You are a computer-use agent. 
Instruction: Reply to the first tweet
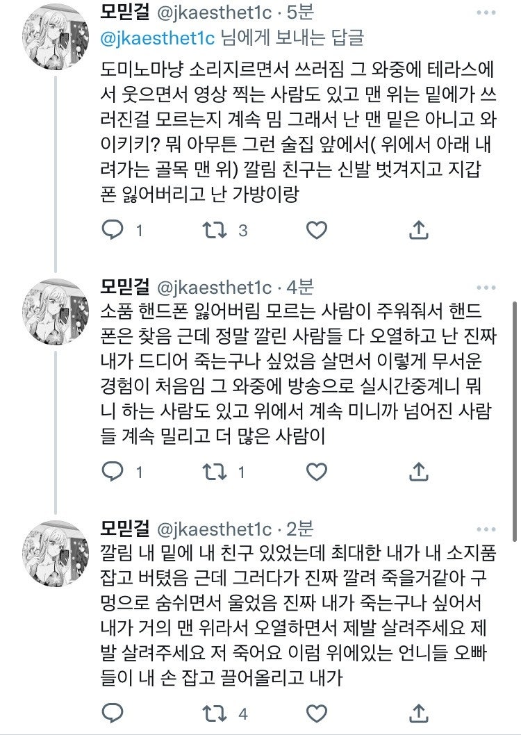pos(113,230)
